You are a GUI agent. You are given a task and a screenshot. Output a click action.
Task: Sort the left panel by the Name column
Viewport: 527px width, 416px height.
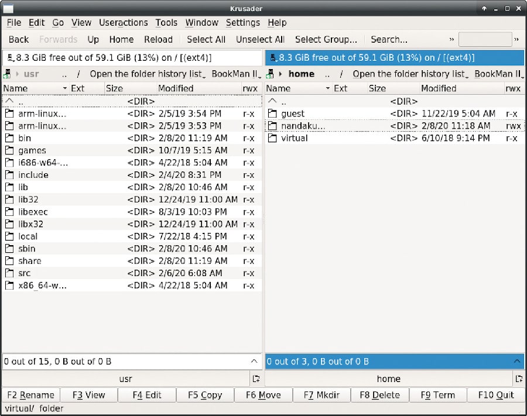pyautogui.click(x=16, y=88)
